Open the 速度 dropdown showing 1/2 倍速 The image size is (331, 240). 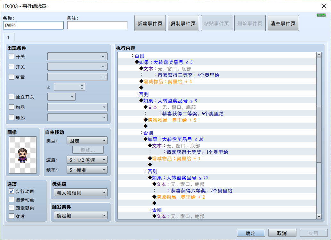pos(87,160)
